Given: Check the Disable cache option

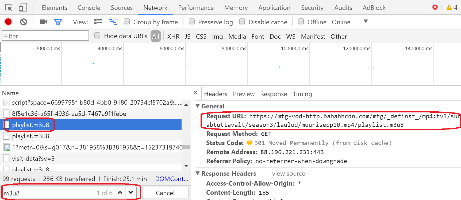Looking at the screenshot, I should [x=242, y=21].
